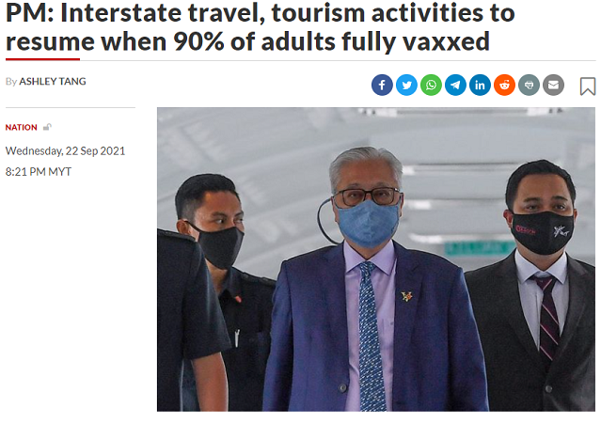Bookmark this article

(x=588, y=86)
